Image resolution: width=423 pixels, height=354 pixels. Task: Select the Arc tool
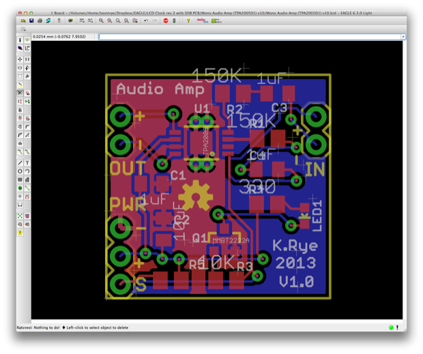[x=27, y=171]
